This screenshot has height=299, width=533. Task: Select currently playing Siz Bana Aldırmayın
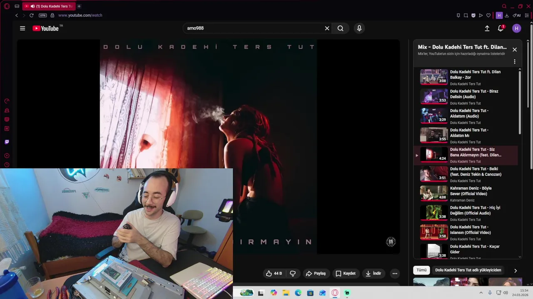(466, 155)
